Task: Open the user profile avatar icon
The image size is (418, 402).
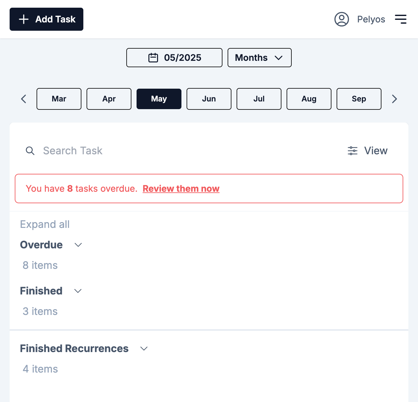Action: pyautogui.click(x=342, y=19)
